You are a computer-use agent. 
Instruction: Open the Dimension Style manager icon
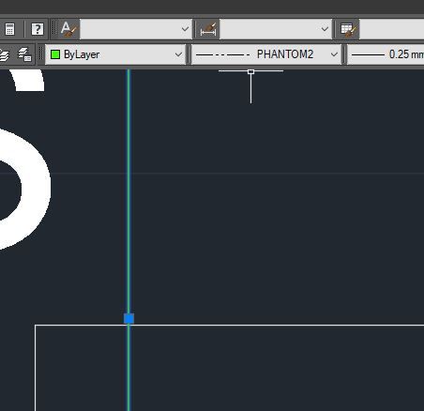pyautogui.click(x=208, y=29)
